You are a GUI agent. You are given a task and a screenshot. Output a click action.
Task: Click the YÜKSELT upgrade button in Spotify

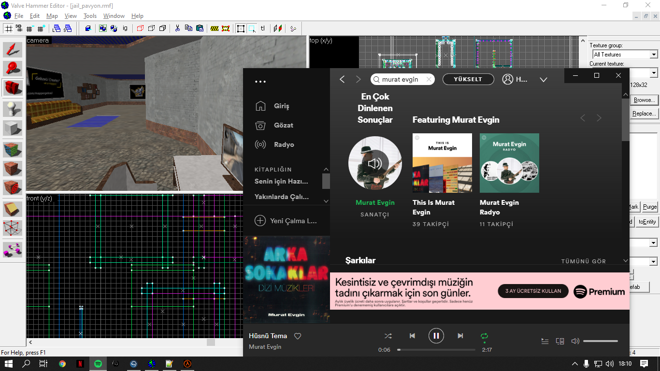point(468,79)
